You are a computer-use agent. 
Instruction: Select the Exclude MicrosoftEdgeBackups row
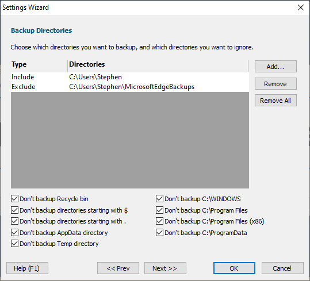(x=130, y=87)
